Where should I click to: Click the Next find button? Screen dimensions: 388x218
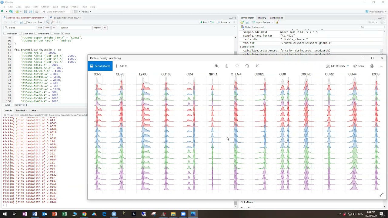tap(40, 28)
